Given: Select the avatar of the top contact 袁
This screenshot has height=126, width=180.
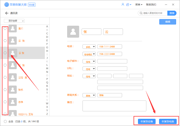Looking at the screenshot, I should 13,28.
